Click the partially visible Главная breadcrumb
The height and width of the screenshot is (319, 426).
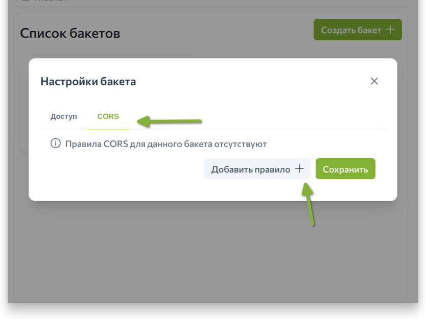51,2
